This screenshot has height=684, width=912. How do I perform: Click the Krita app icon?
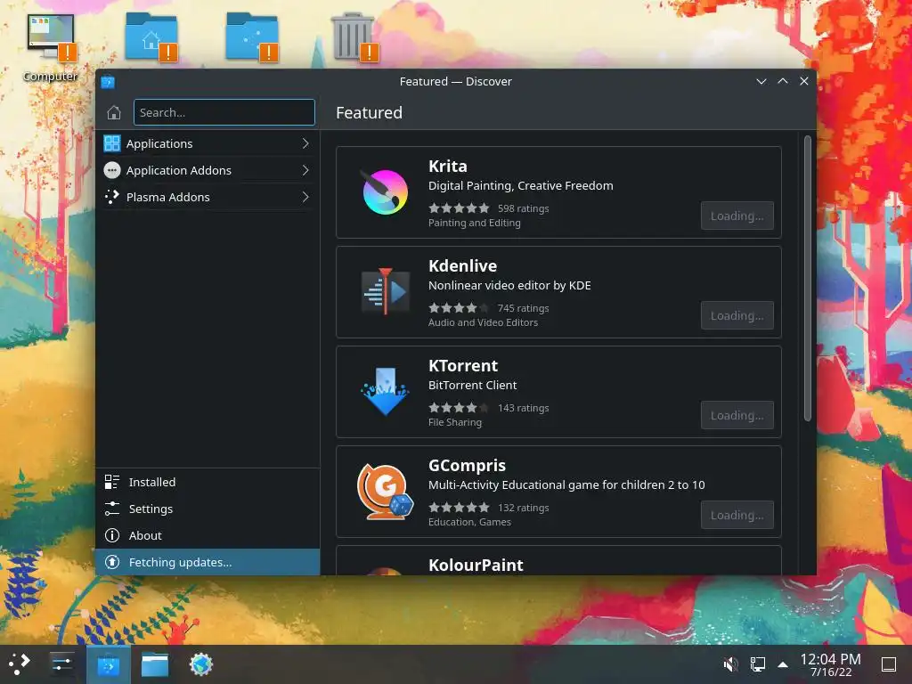point(385,192)
